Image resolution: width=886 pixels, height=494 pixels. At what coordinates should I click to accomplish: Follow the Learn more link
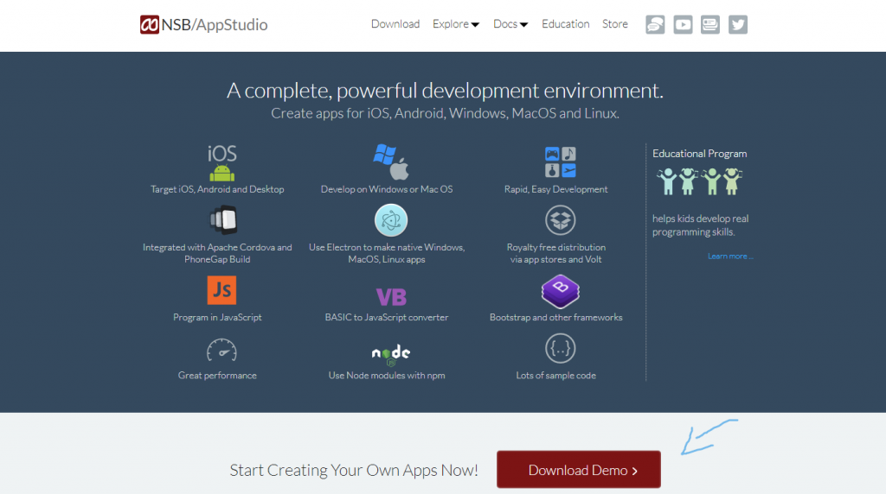tap(729, 256)
